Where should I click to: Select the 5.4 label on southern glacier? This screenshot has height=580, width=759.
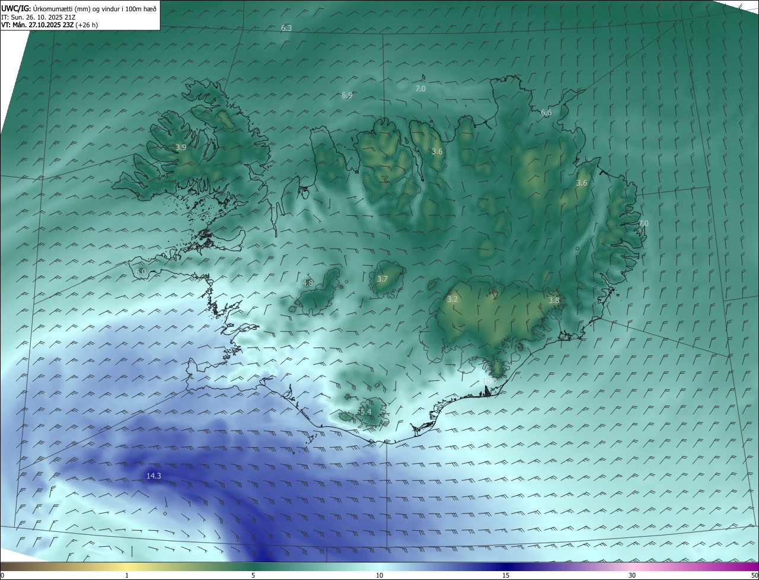[365, 412]
